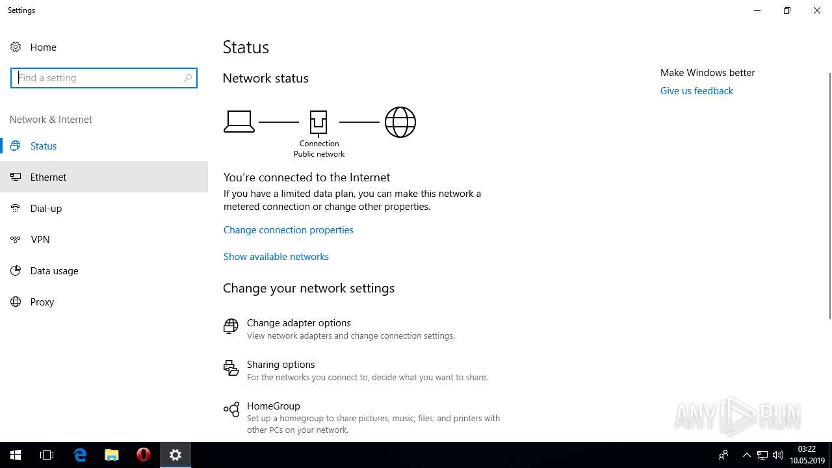Image resolution: width=832 pixels, height=468 pixels.
Task: Click the "Make Windows better" text
Action: point(708,72)
